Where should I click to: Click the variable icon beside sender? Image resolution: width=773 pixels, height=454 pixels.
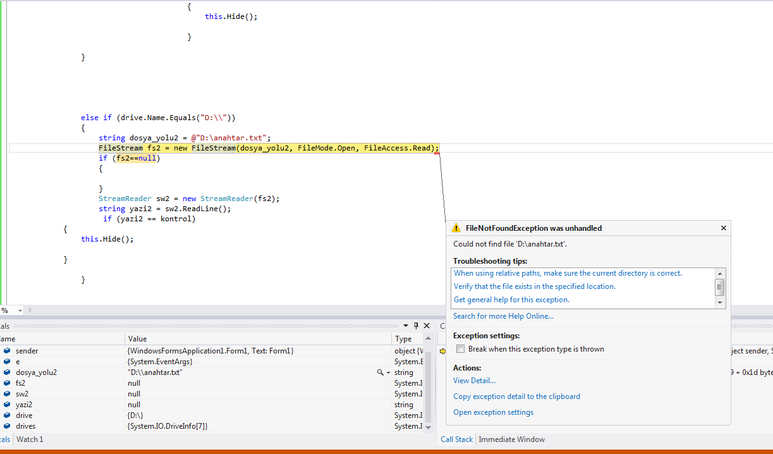coord(7,351)
